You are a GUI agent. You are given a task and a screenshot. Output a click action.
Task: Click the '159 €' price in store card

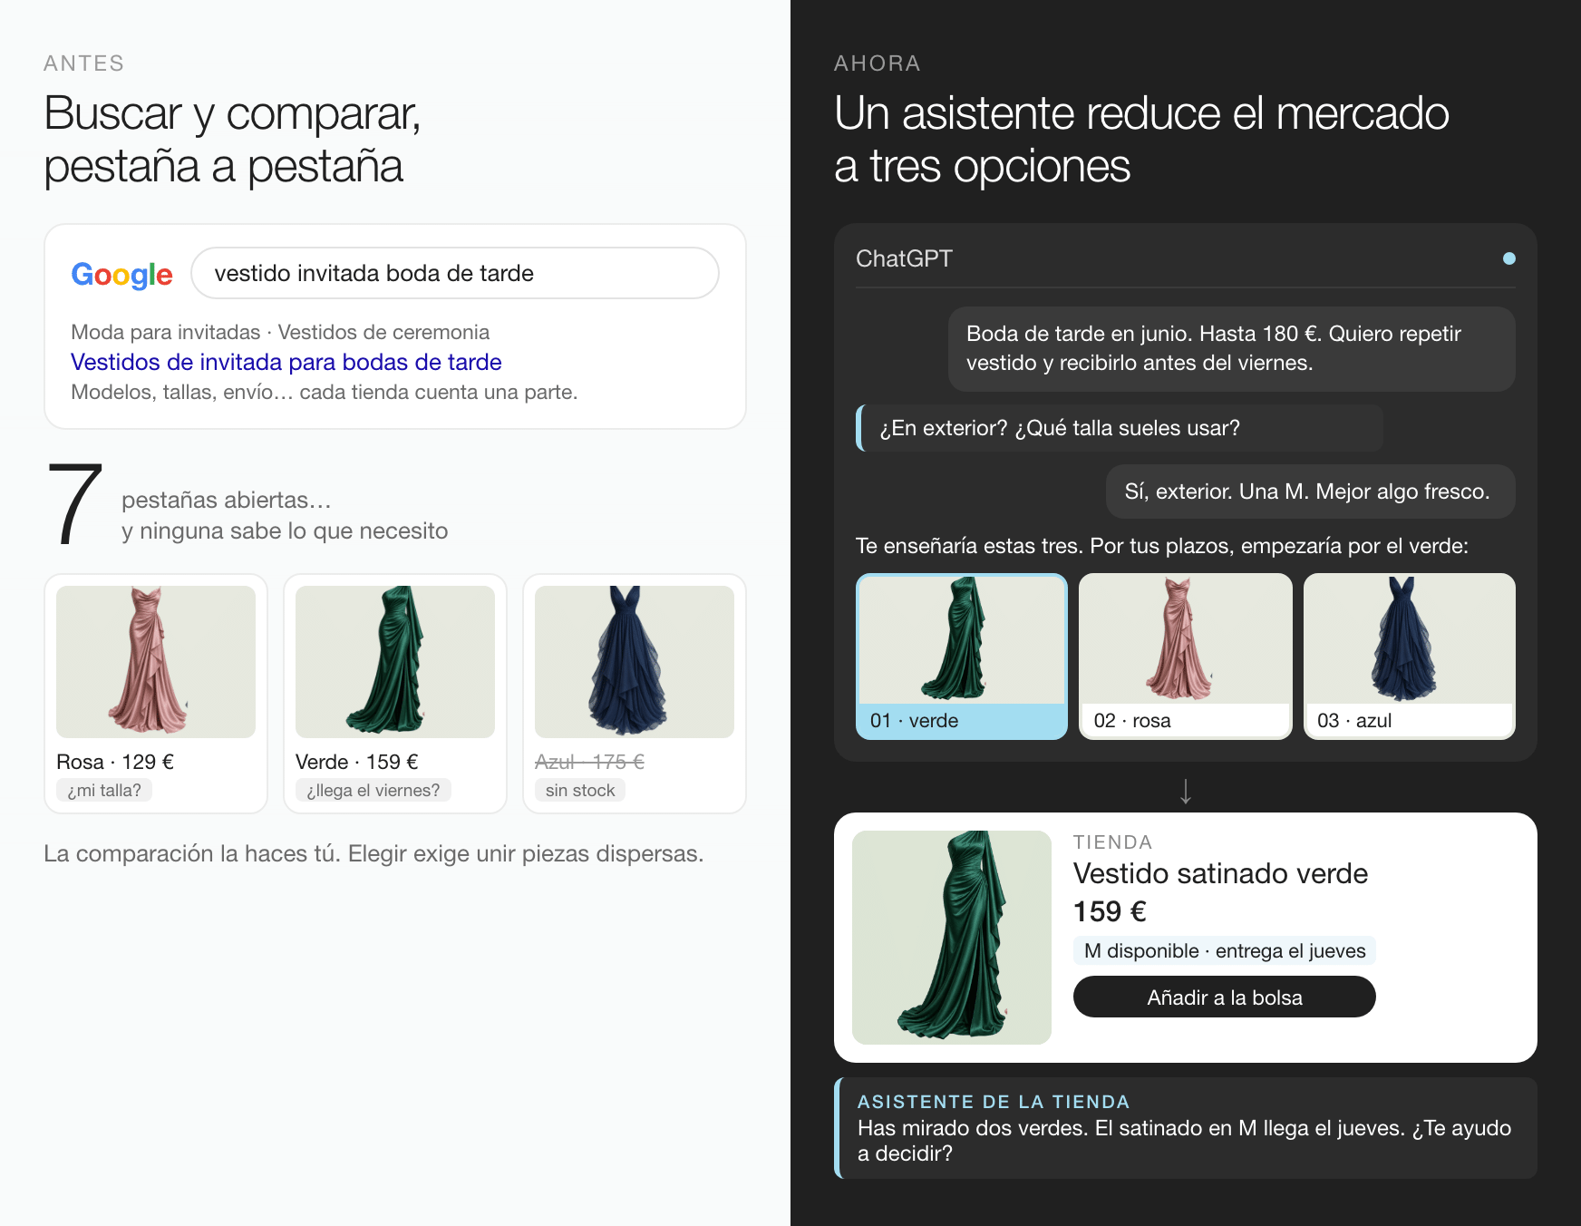click(1110, 911)
